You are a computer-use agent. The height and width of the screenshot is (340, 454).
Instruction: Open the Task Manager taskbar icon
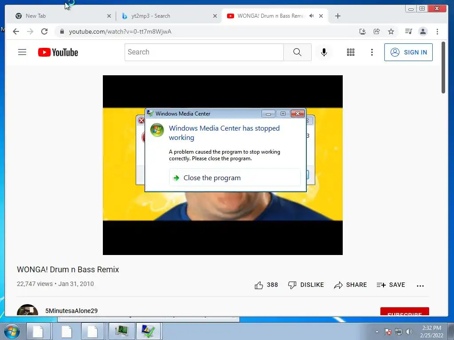[121, 331]
